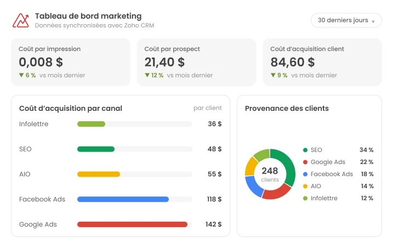Screen dimensions: 393x248
Task: Click the 55 $ value
Action: pyautogui.click(x=215, y=174)
